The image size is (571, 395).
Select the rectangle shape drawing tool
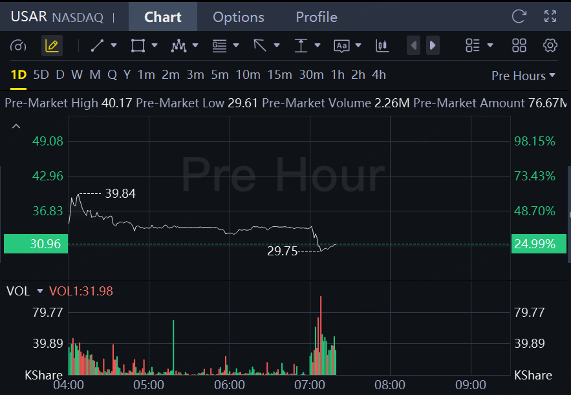tap(138, 45)
